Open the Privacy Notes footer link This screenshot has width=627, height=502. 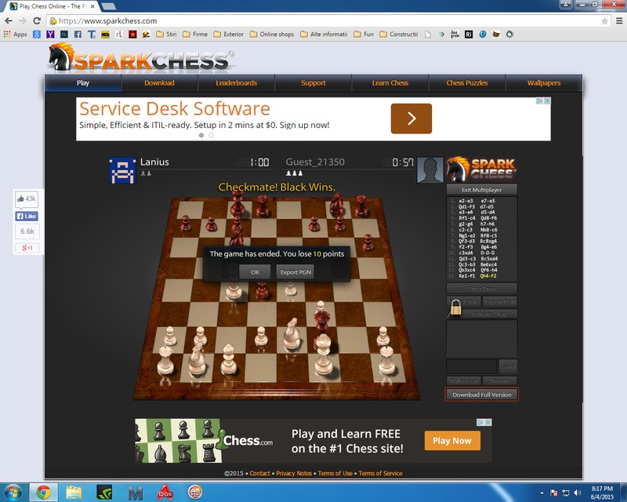point(294,473)
